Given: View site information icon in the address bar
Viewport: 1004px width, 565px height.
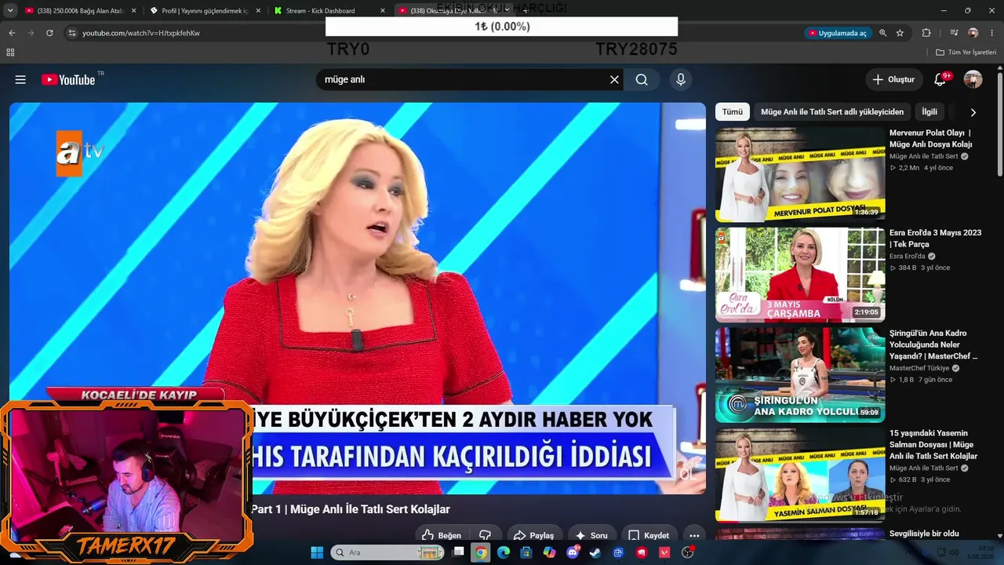Looking at the screenshot, I should tap(71, 33).
